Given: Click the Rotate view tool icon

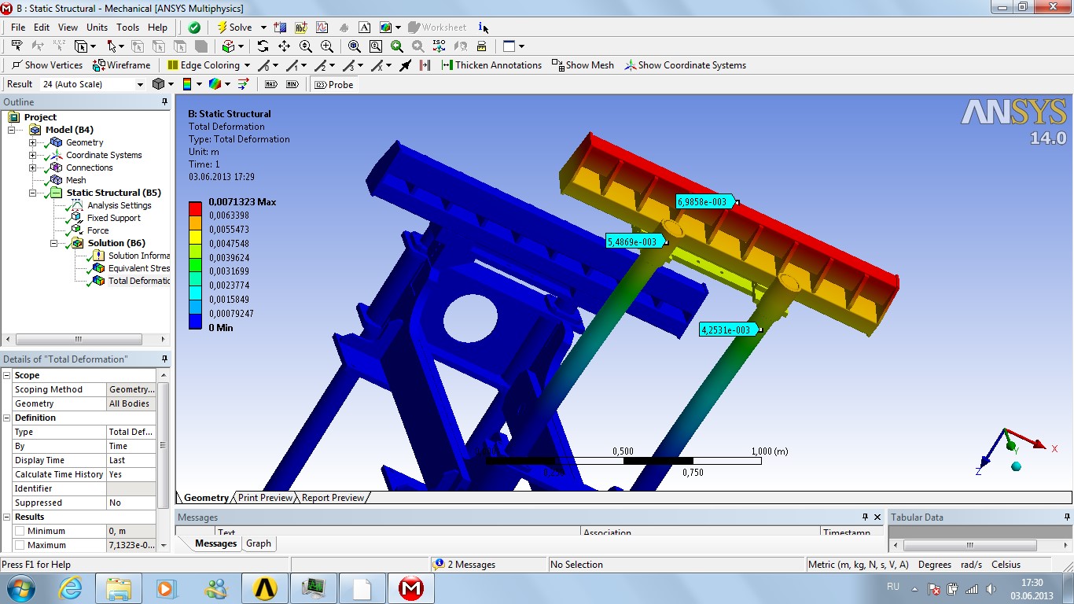Looking at the screenshot, I should click(263, 46).
